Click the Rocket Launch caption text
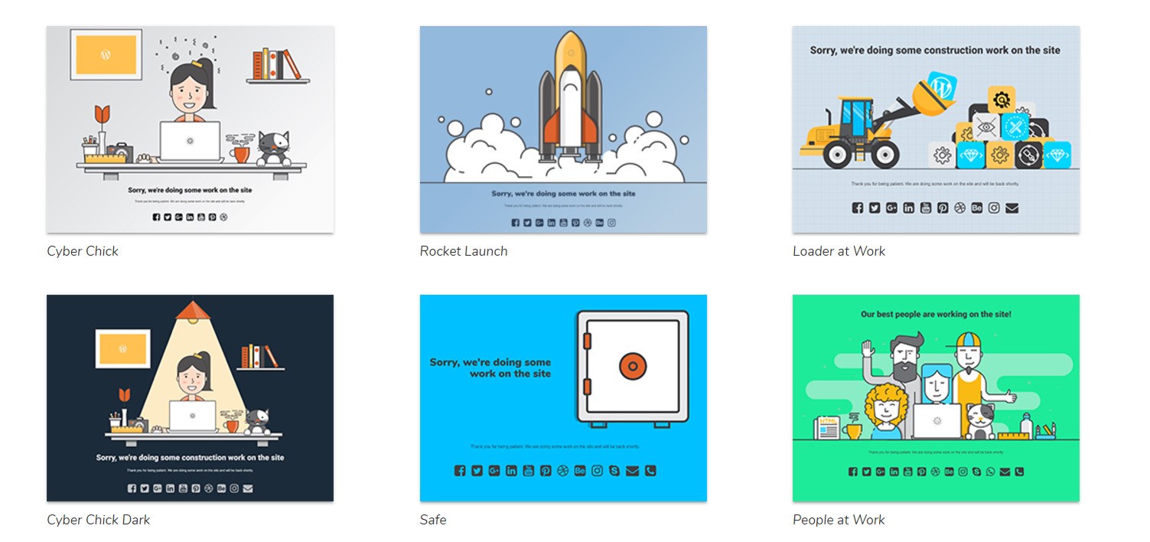Image resolution: width=1150 pixels, height=542 pixels. pos(464,251)
